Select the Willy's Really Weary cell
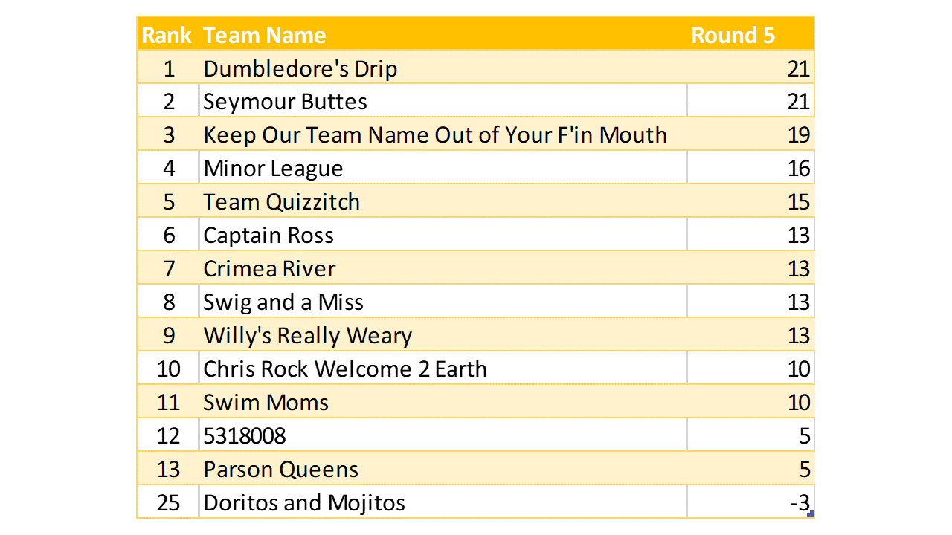The image size is (952, 535). (x=308, y=336)
